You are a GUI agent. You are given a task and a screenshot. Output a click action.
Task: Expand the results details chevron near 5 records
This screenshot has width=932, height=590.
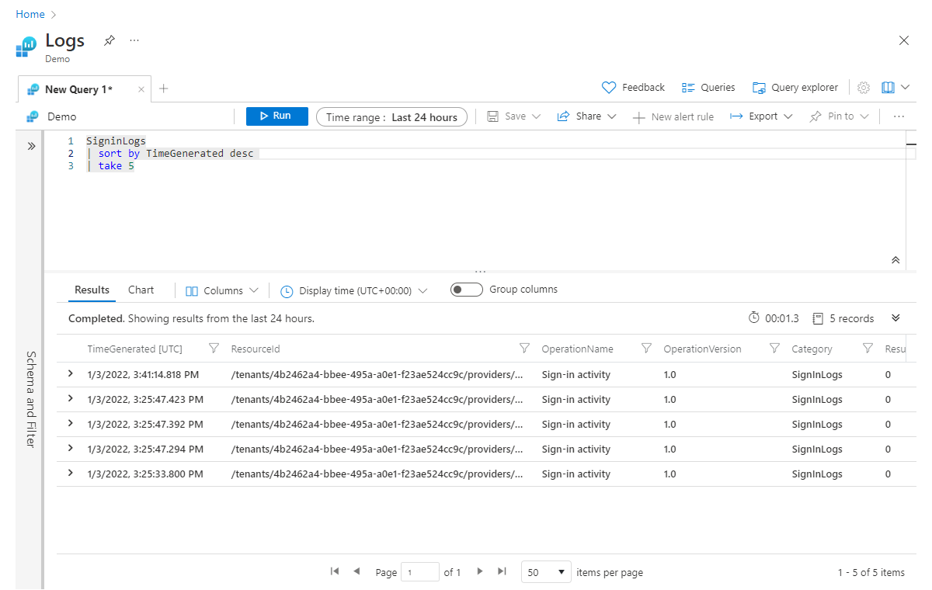(895, 318)
